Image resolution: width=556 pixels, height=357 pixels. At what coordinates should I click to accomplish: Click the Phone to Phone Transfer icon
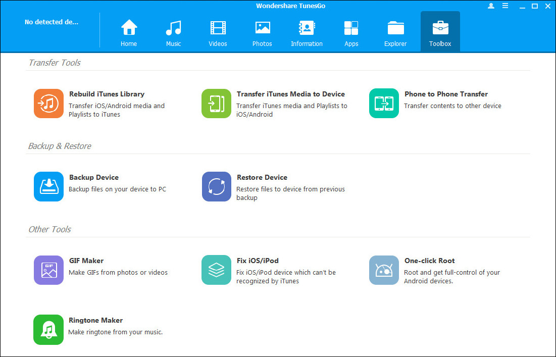click(x=384, y=104)
